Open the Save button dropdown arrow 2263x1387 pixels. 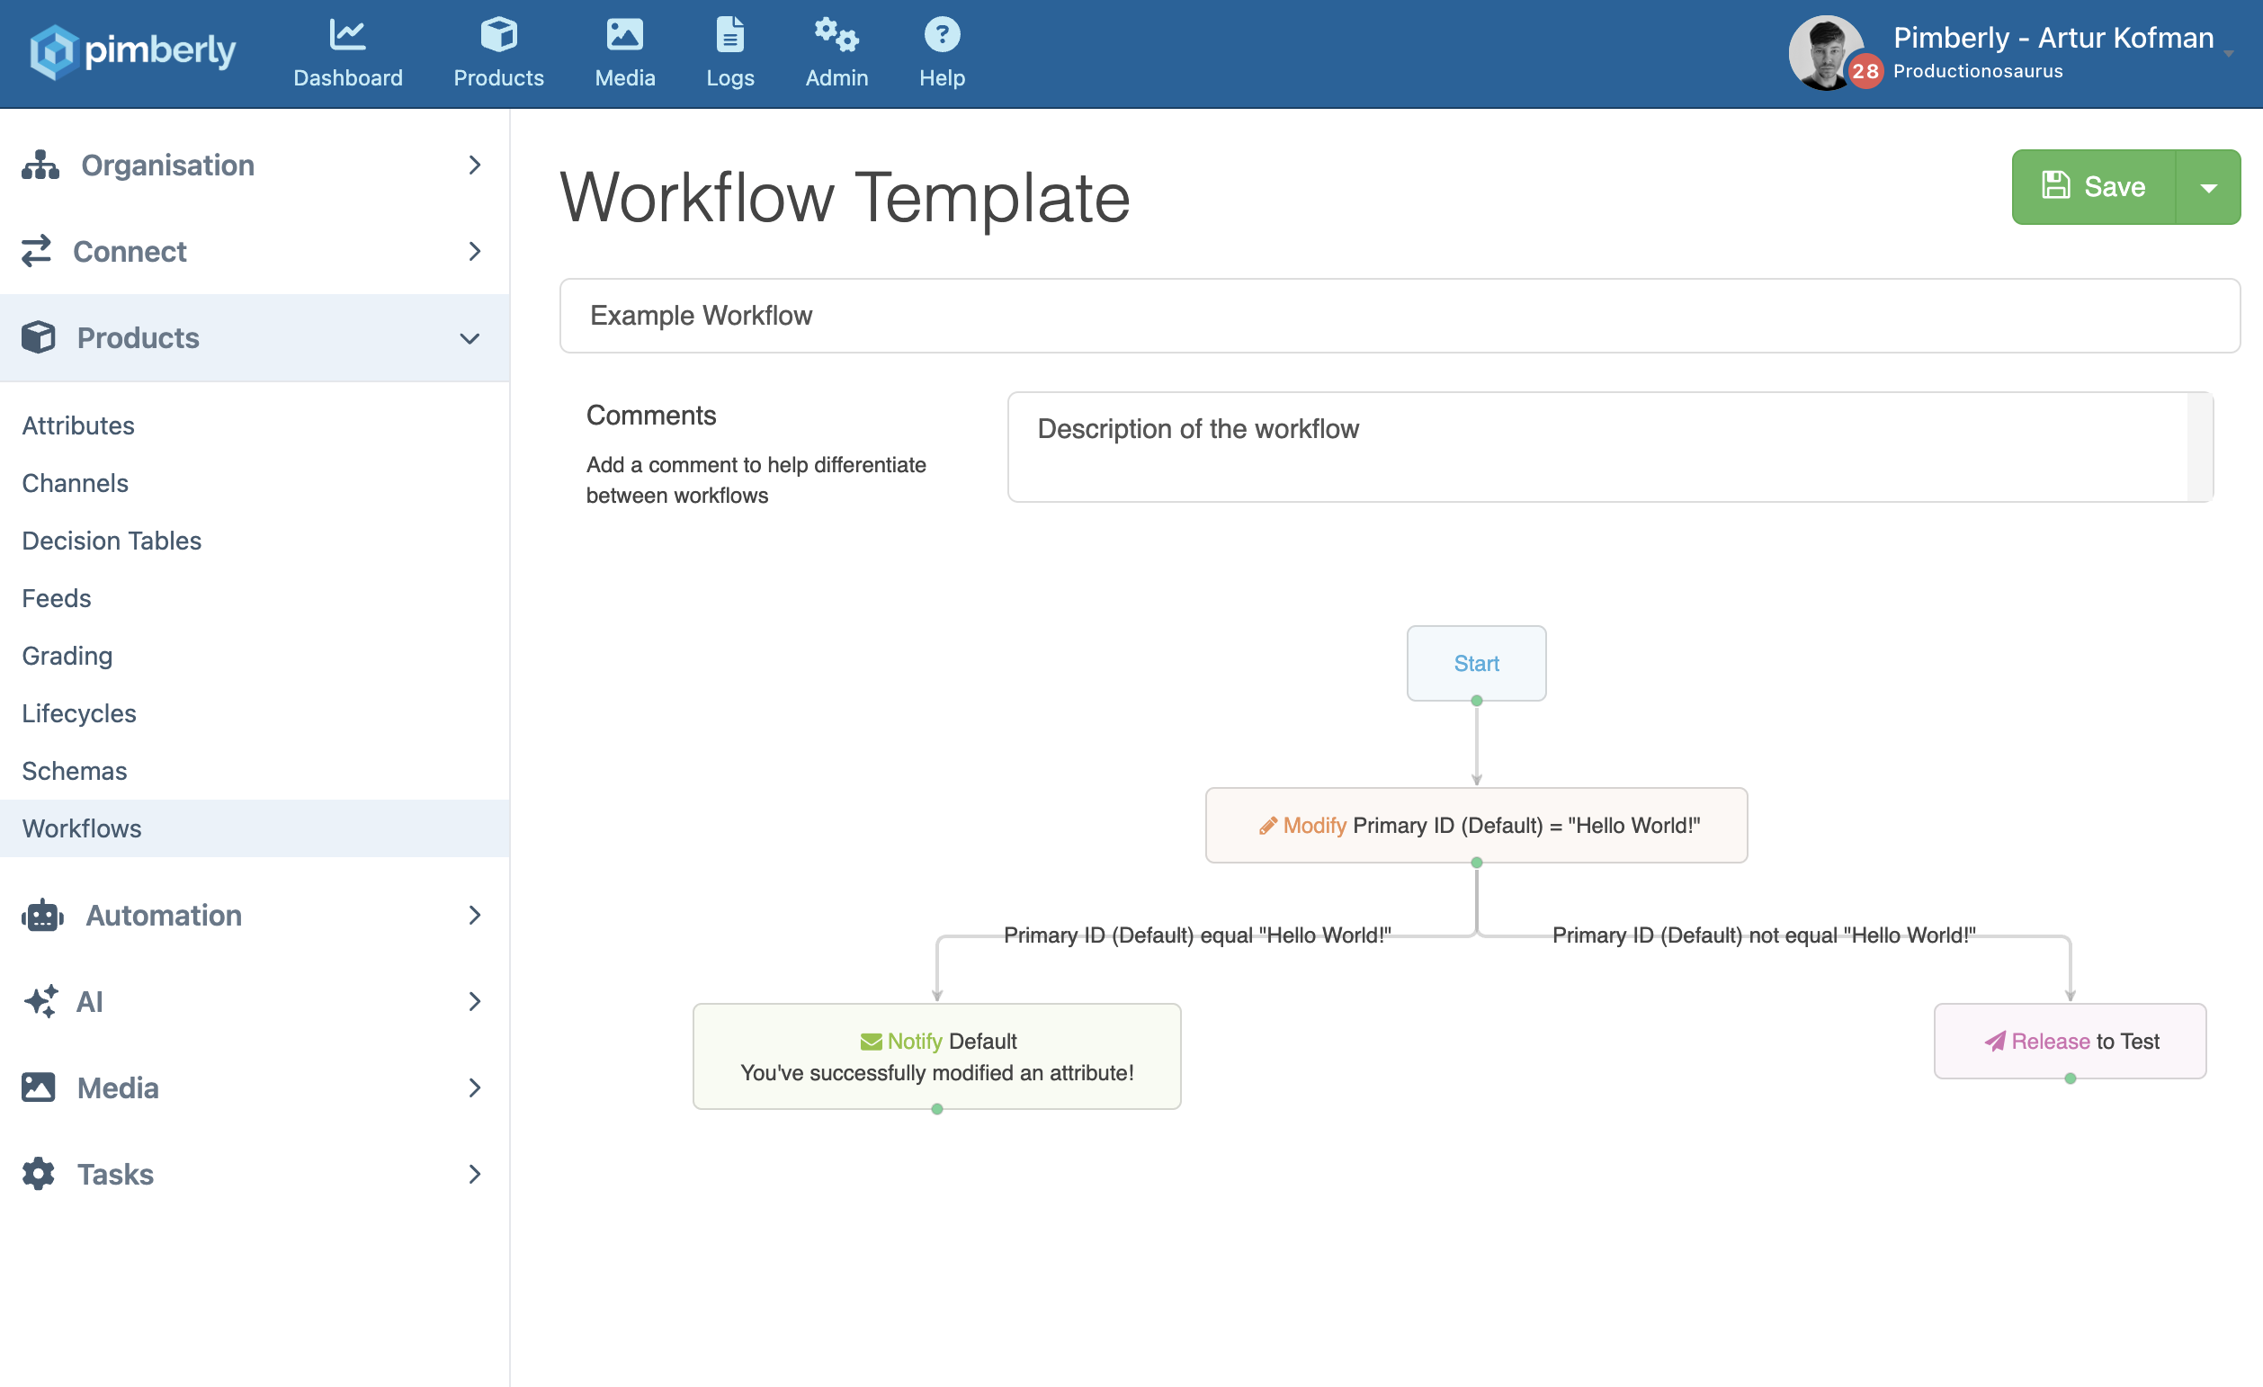click(2208, 187)
